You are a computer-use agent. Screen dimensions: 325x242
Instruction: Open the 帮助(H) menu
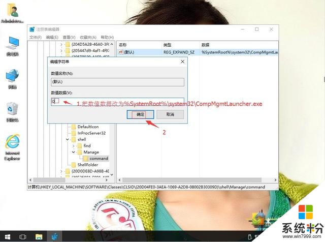[x=107, y=37]
